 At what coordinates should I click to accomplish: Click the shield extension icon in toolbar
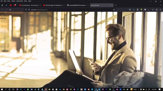(145, 10)
